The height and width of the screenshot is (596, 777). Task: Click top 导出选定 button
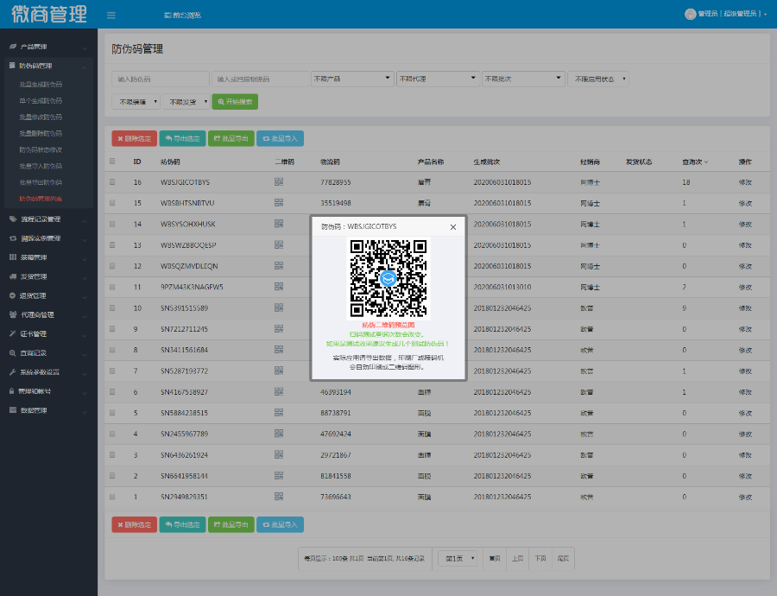coord(182,138)
